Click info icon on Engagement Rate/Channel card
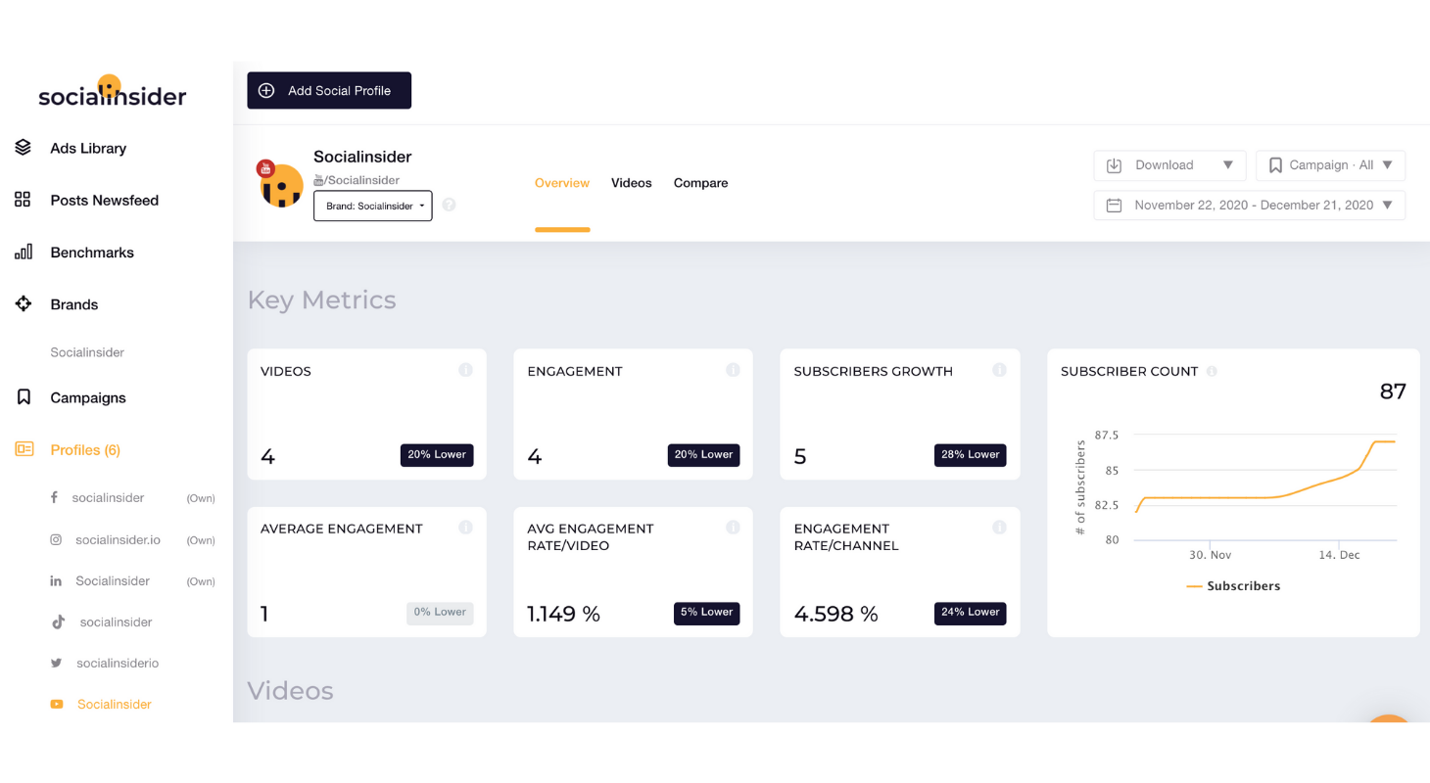This screenshot has width=1430, height=783. point(999,528)
